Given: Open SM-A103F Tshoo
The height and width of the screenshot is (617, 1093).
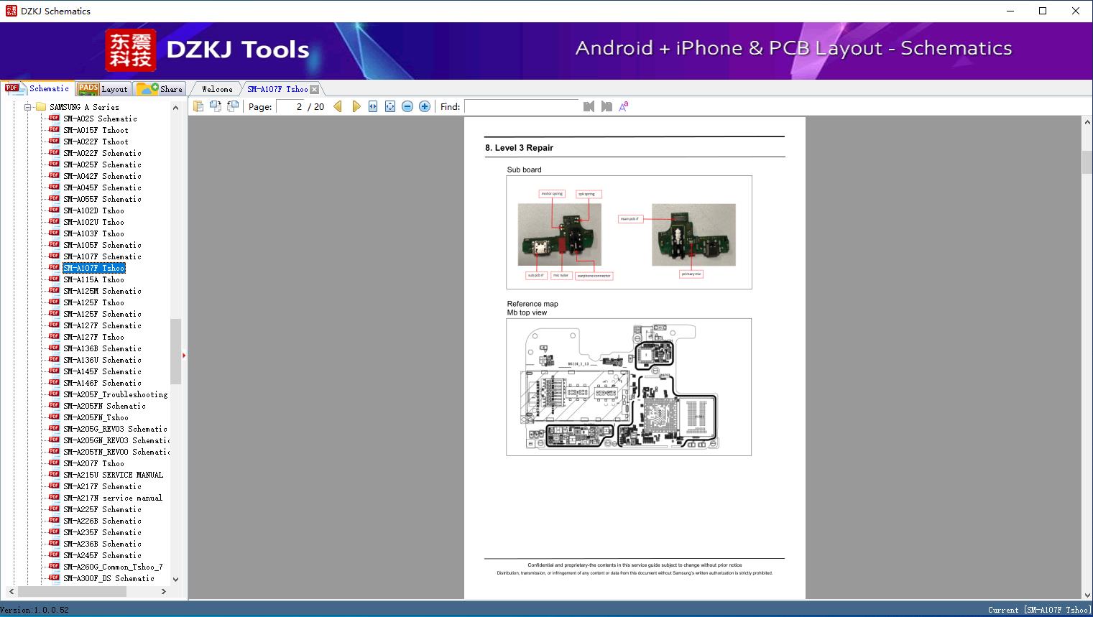Looking at the screenshot, I should coord(93,233).
